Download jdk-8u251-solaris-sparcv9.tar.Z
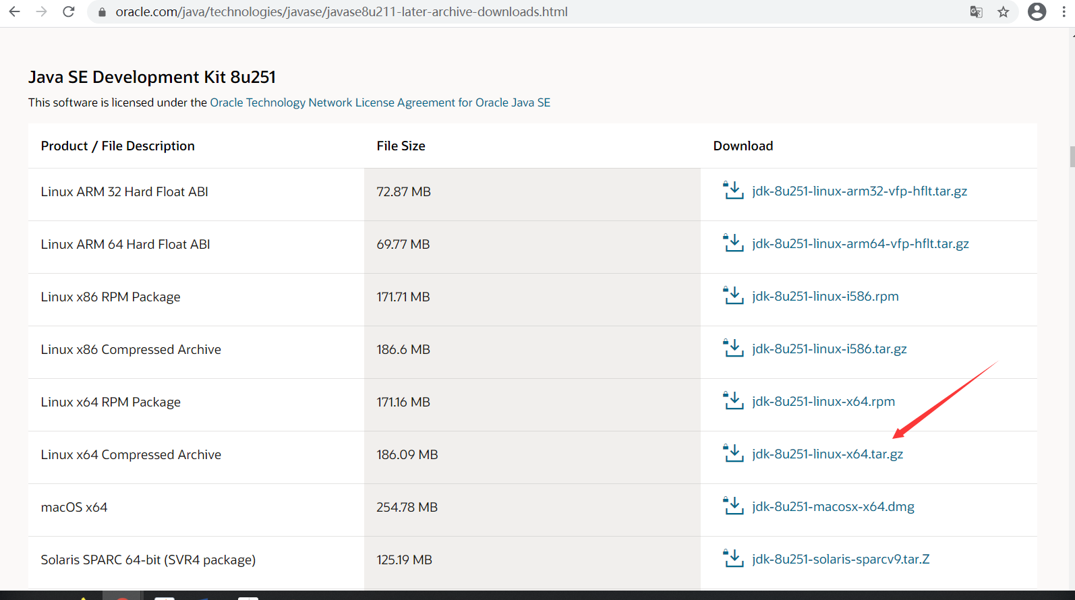This screenshot has height=600, width=1075. click(x=840, y=560)
